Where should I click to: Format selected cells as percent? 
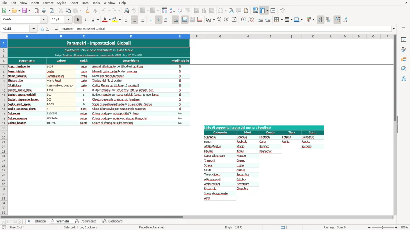(x=219, y=20)
